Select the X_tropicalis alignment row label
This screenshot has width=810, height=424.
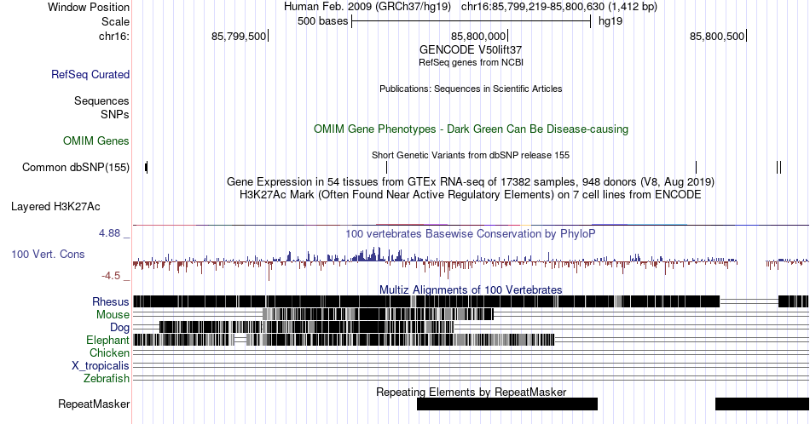click(101, 366)
